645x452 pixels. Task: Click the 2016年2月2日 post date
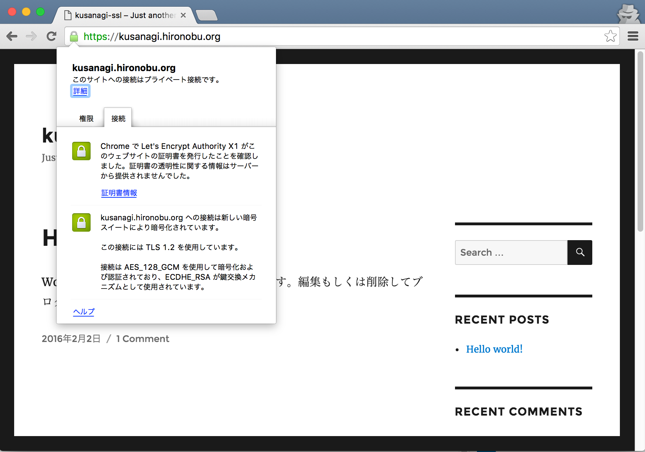71,339
